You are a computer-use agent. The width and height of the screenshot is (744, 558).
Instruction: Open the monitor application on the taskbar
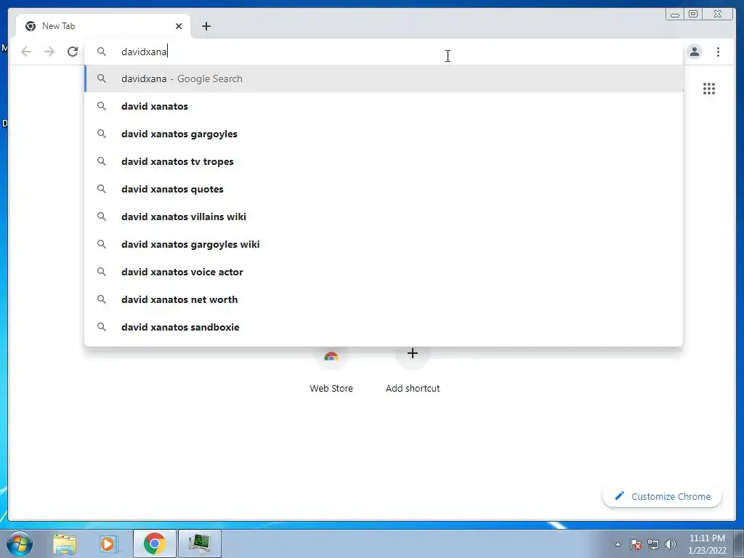coord(200,543)
